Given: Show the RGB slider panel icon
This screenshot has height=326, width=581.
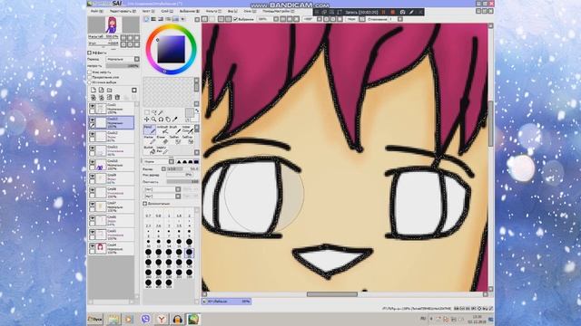Looking at the screenshot, I should (x=153, y=18).
